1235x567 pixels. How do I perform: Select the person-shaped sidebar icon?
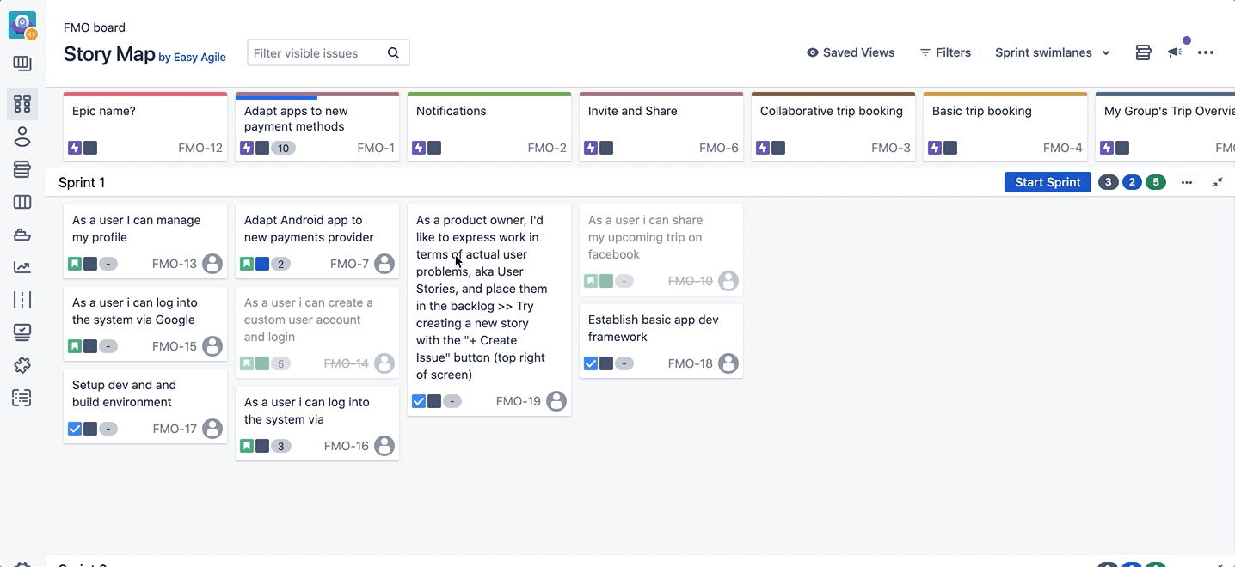coord(22,137)
